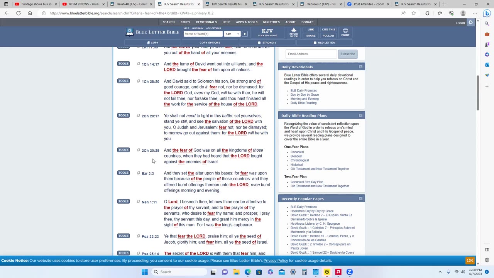The width and height of the screenshot is (494, 278).
Task: Open the SEARCH menu in the site navigation
Action: [169, 22]
